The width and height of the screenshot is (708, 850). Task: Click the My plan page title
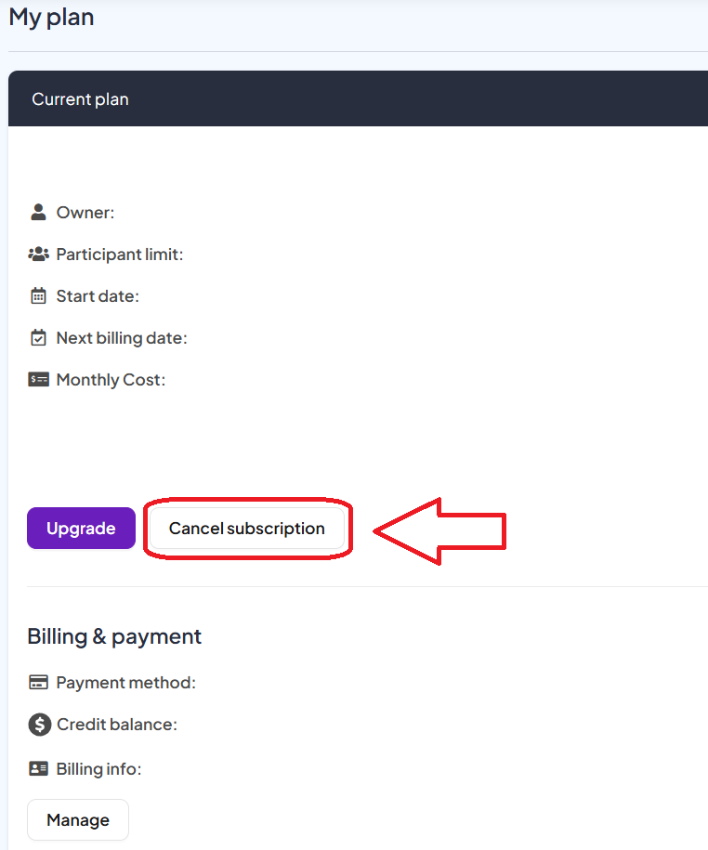coord(51,17)
